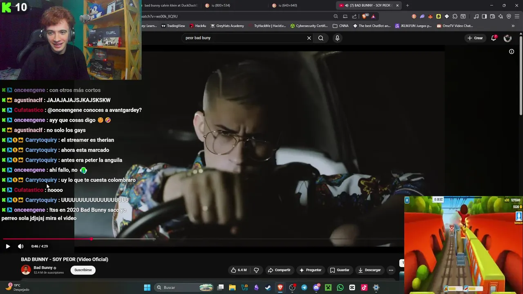Viewport: 523px width, 294px height.
Task: Switch to the 'iu (640×640)' tab
Action: [288, 5]
